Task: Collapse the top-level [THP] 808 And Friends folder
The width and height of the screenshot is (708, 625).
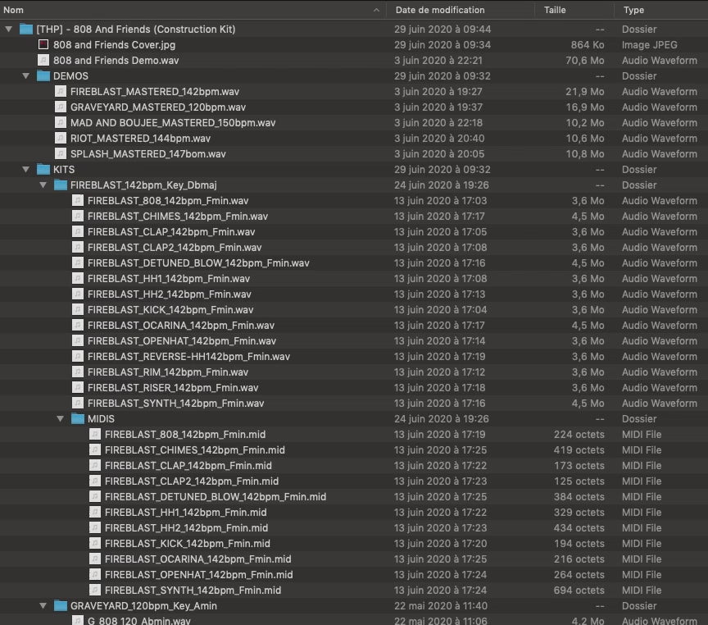Action: (9, 29)
